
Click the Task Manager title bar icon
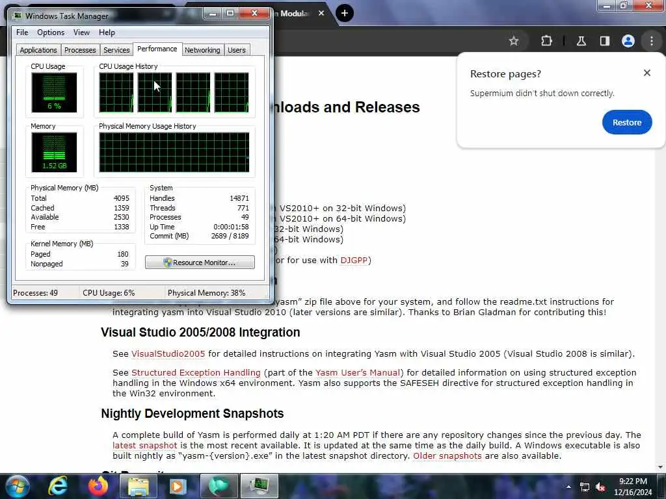pos(18,16)
